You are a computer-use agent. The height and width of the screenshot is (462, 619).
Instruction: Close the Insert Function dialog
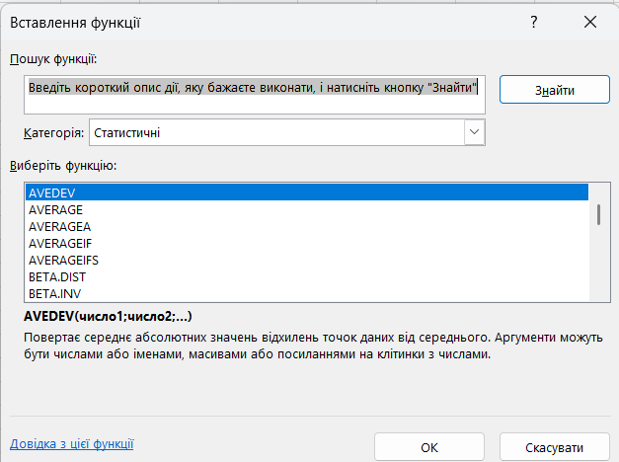590,21
